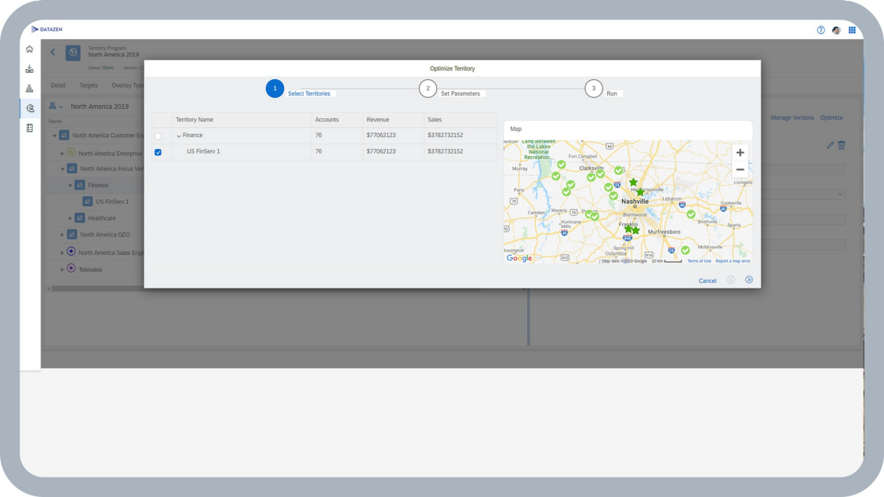This screenshot has width=884, height=497.
Task: Click Report a map error link
Action: (733, 261)
